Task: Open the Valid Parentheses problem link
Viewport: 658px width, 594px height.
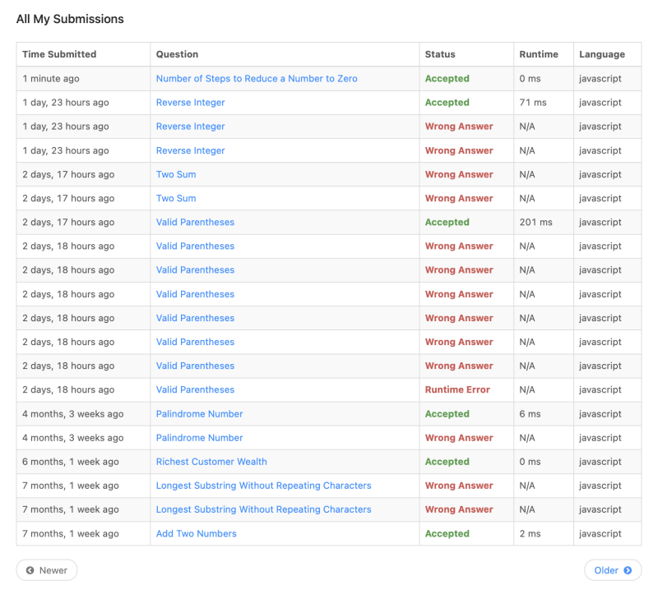Action: click(x=195, y=222)
